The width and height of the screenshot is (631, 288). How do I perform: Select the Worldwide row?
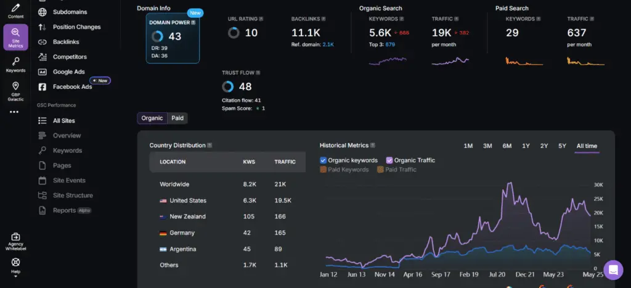coord(227,184)
